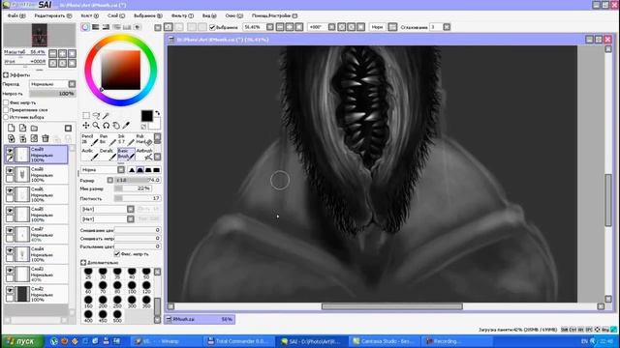Zoom out using the navigator minus button

tap(52, 54)
